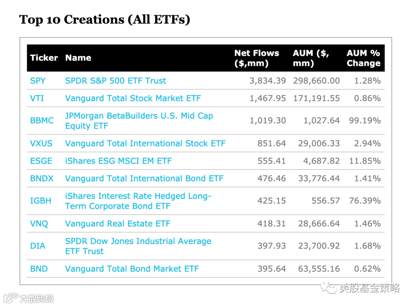Select the IGBH ticker link
Image resolution: width=413 pixels, height=306 pixels.
click(41, 201)
